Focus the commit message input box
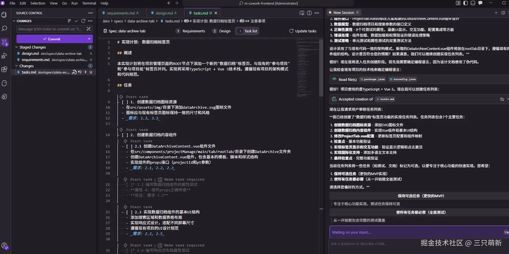The width and height of the screenshot is (509, 254). click(x=51, y=29)
